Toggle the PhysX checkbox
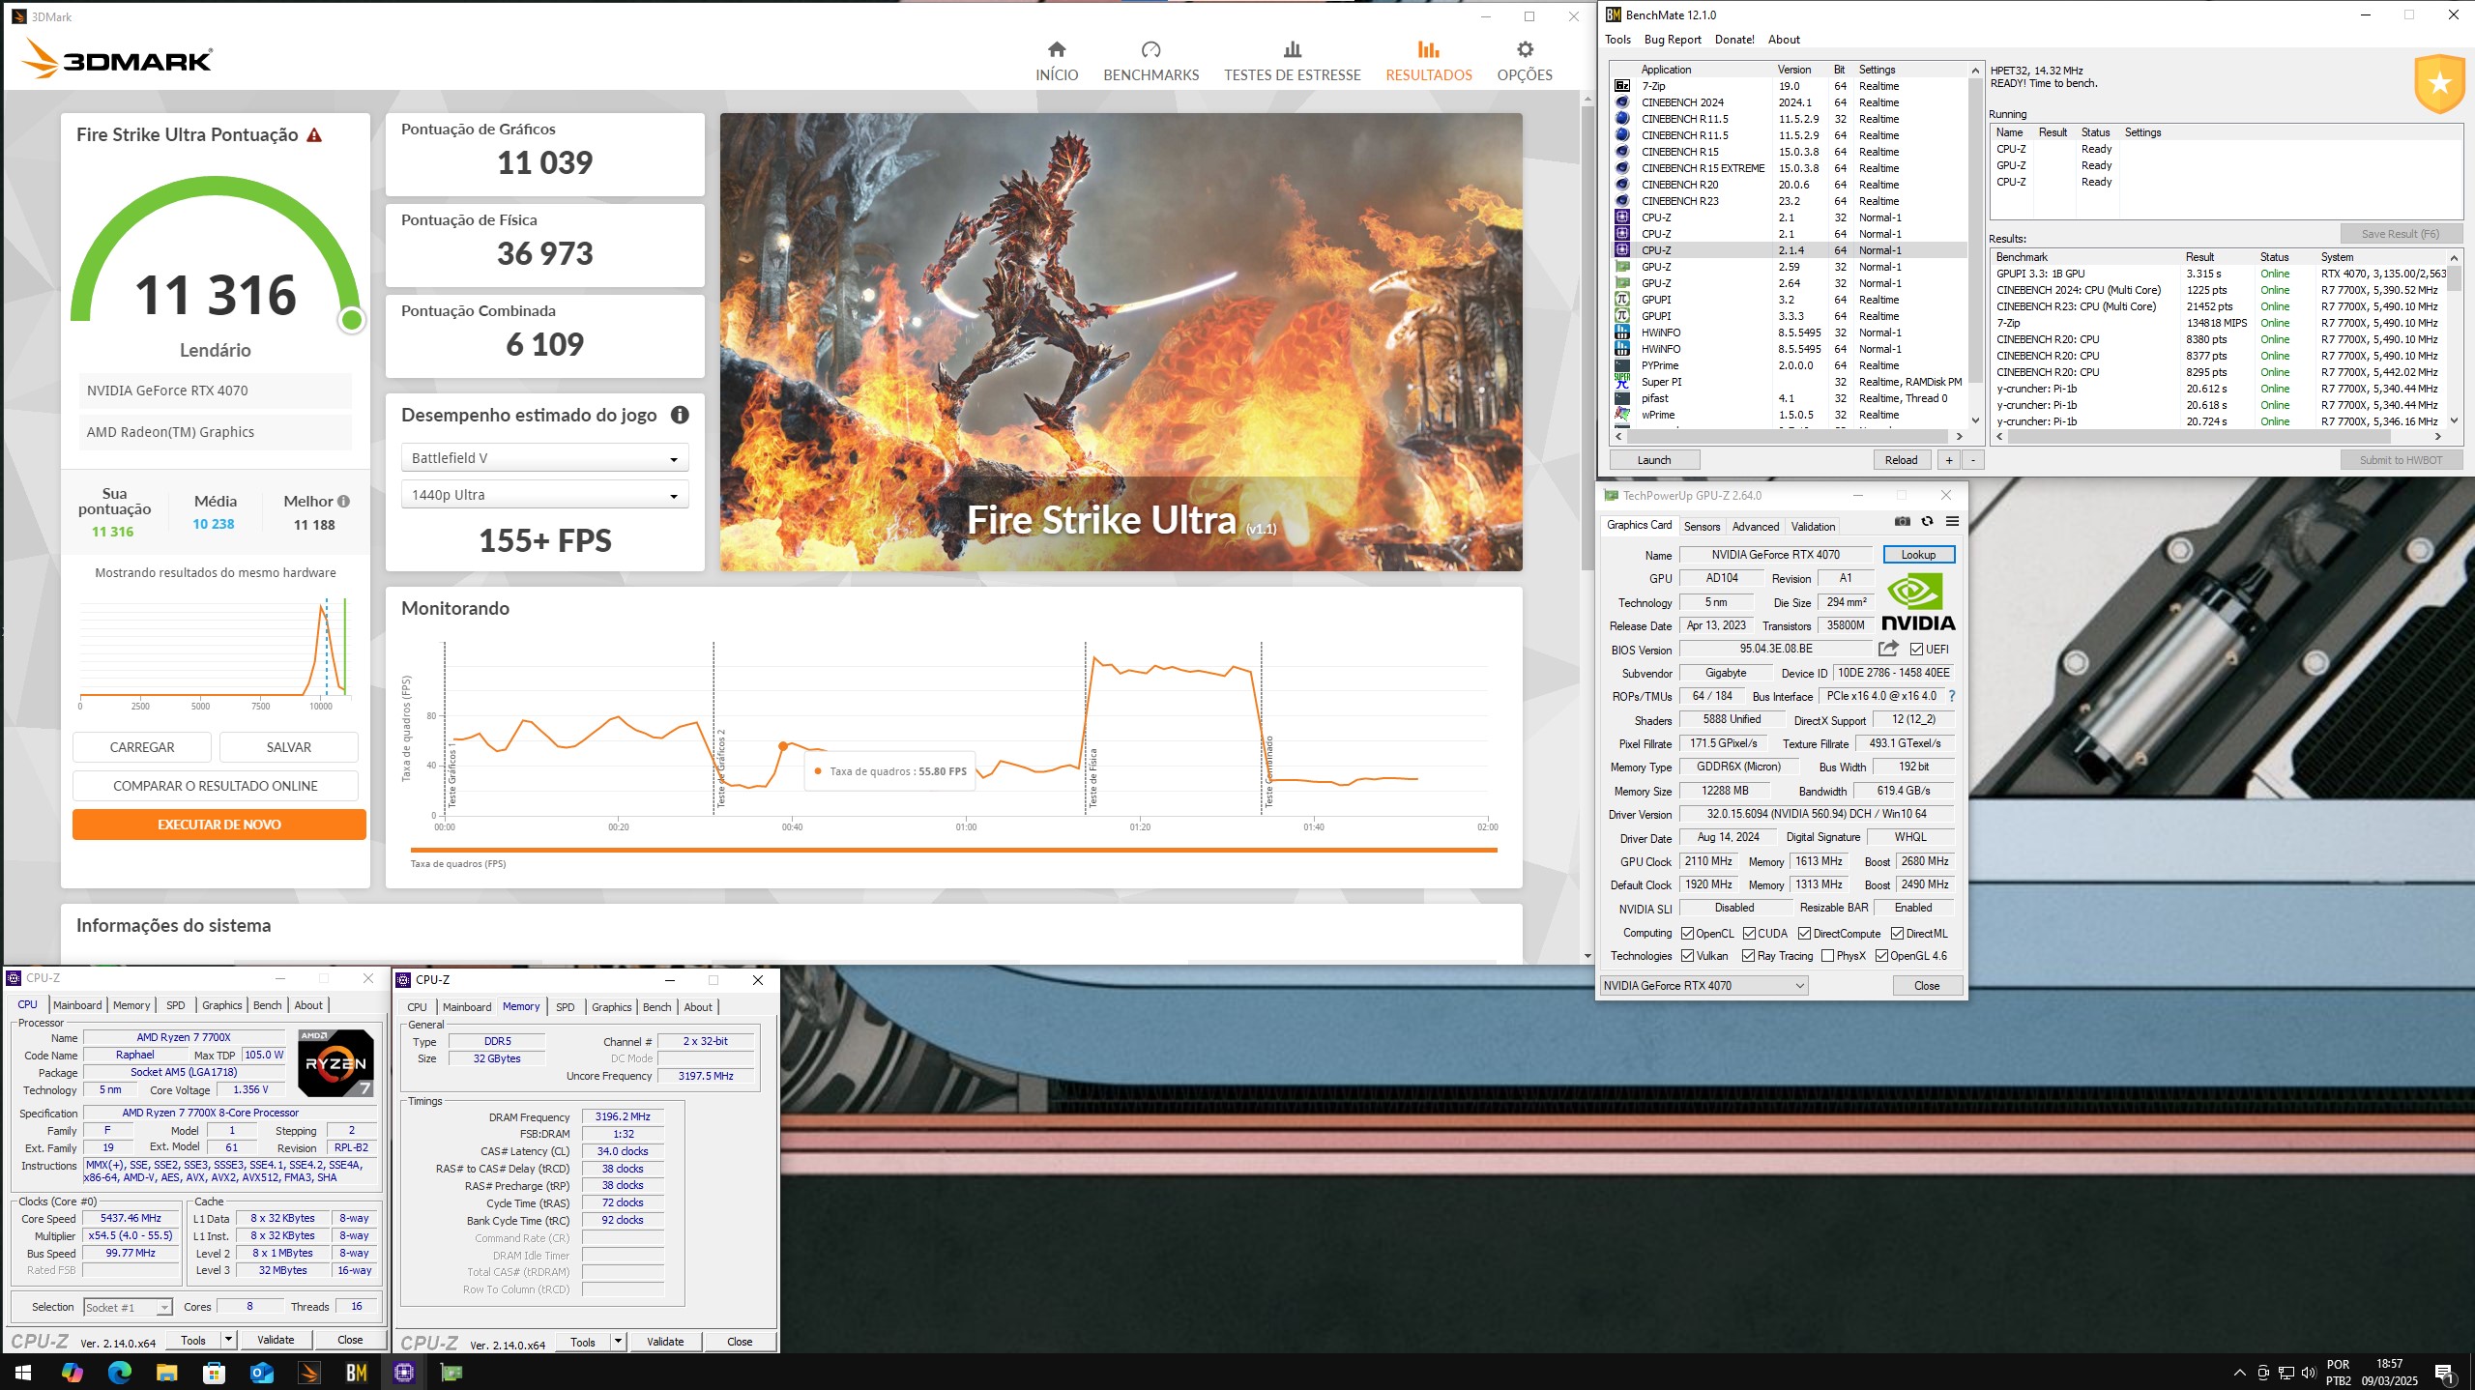 point(1827,956)
